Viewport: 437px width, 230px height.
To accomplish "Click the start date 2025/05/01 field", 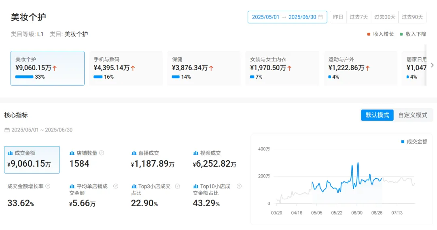I will point(265,17).
